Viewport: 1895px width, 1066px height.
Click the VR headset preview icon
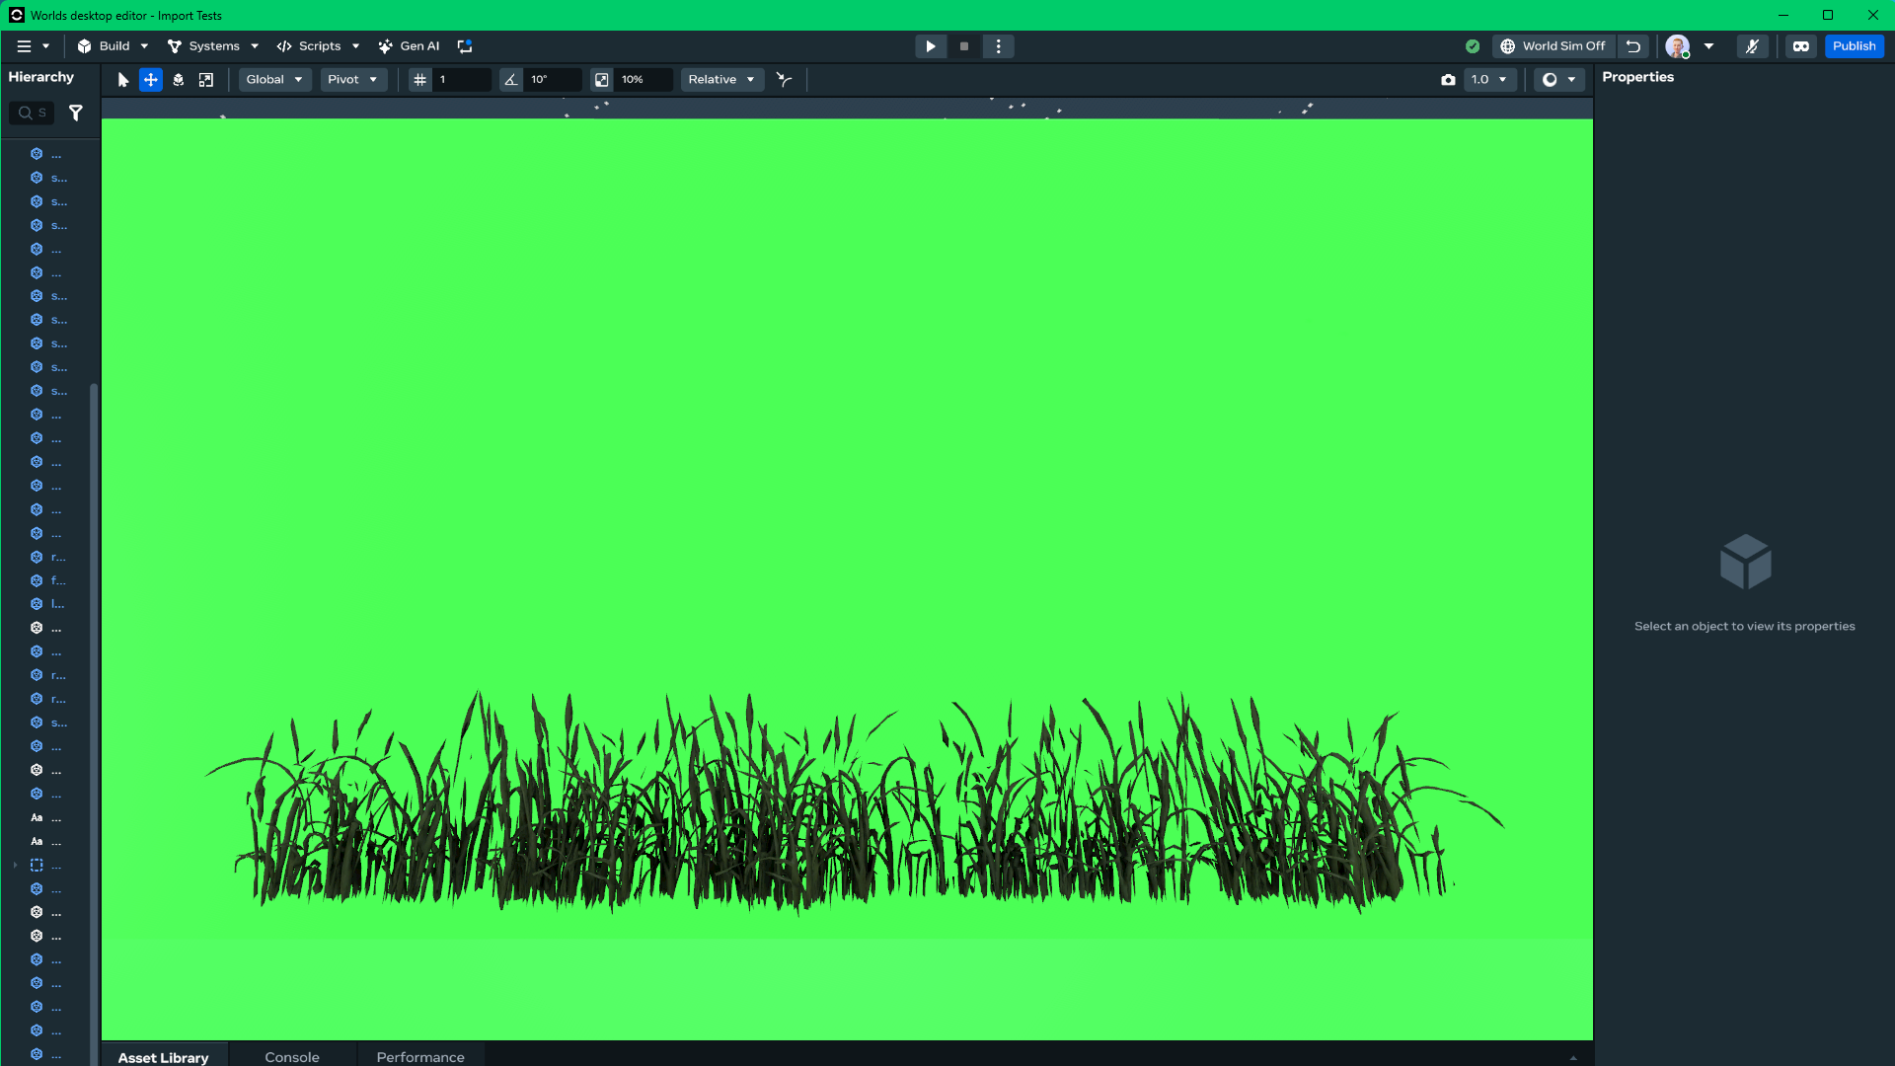1801,46
